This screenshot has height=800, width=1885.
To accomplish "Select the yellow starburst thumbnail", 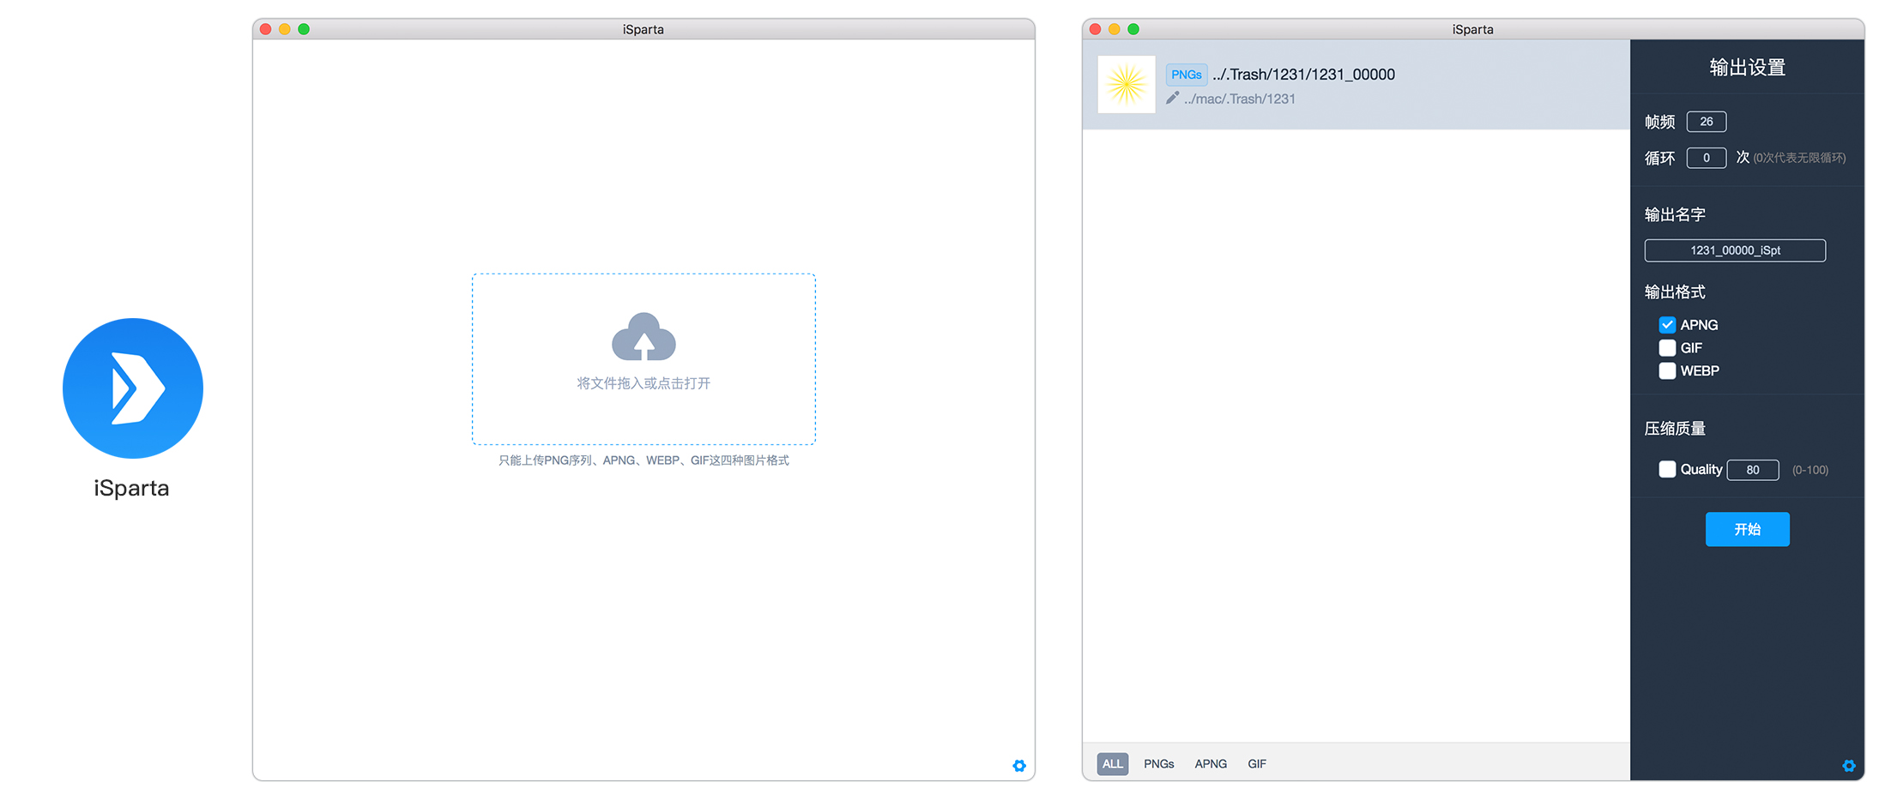I will 1127,84.
